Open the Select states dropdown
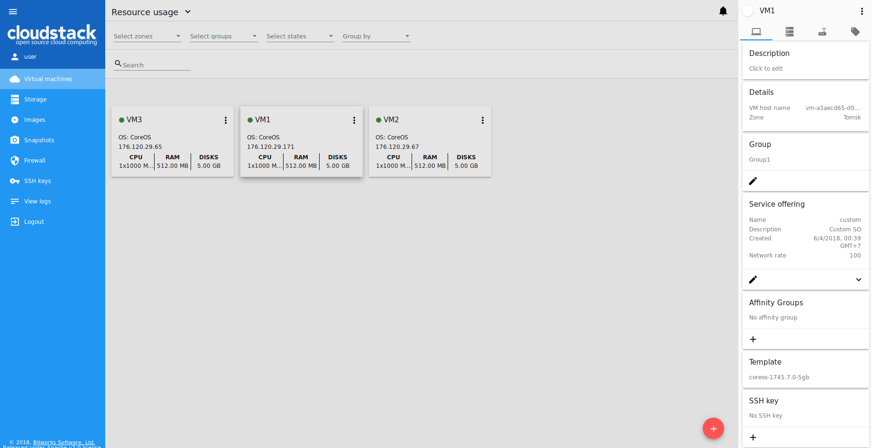The height and width of the screenshot is (448, 872). pyautogui.click(x=300, y=37)
